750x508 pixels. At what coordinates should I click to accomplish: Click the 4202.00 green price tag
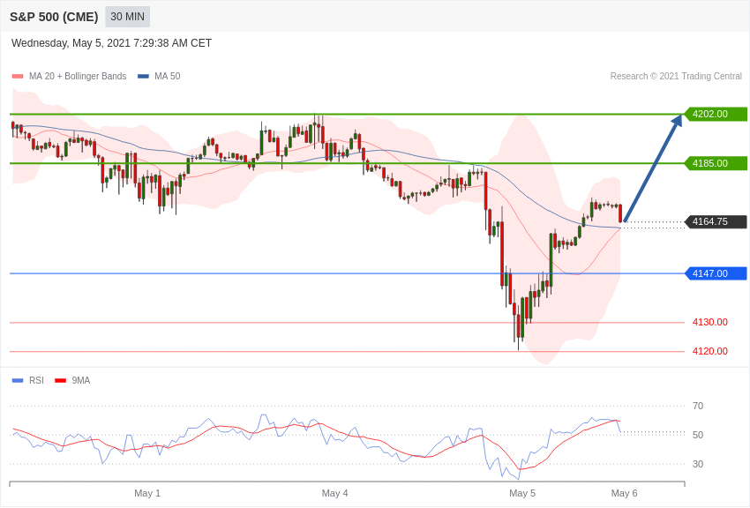coord(716,115)
